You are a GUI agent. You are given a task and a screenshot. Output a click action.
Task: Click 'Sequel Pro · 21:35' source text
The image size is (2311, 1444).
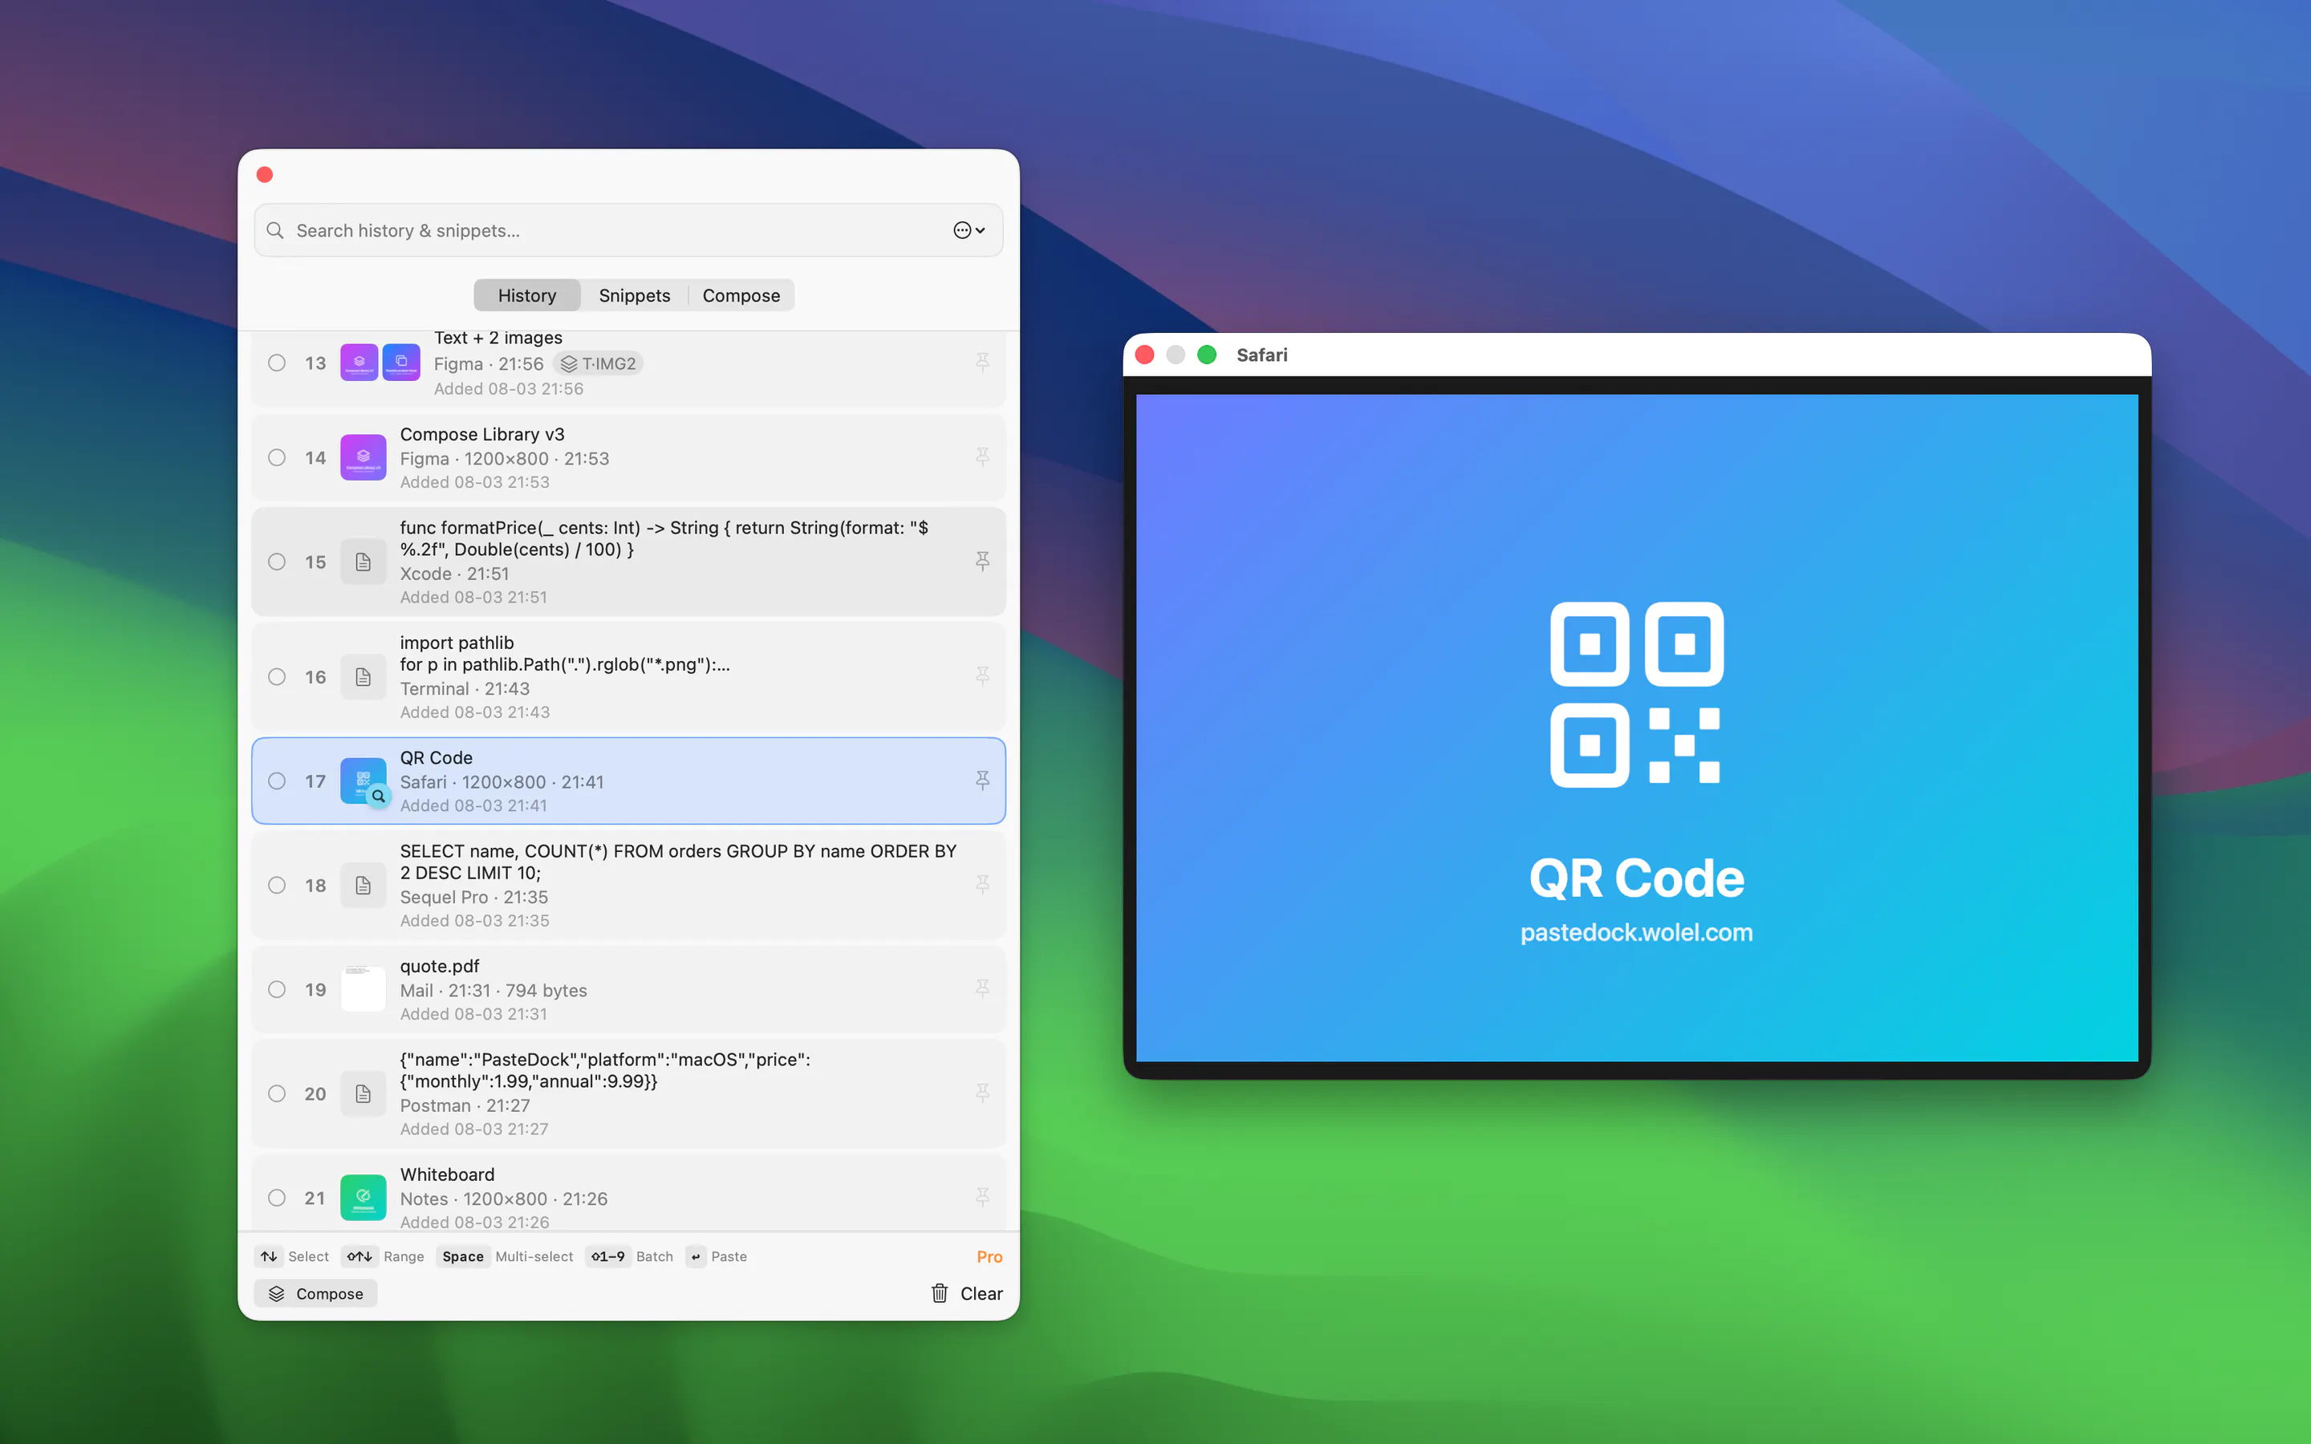473,897
